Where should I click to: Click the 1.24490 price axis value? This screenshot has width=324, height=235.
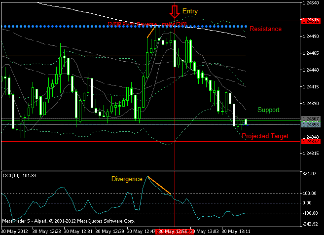pyautogui.click(x=311, y=37)
